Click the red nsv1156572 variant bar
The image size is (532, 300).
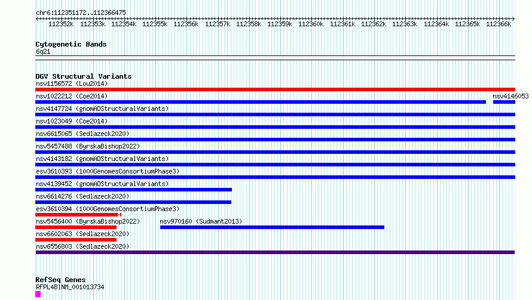click(x=275, y=89)
